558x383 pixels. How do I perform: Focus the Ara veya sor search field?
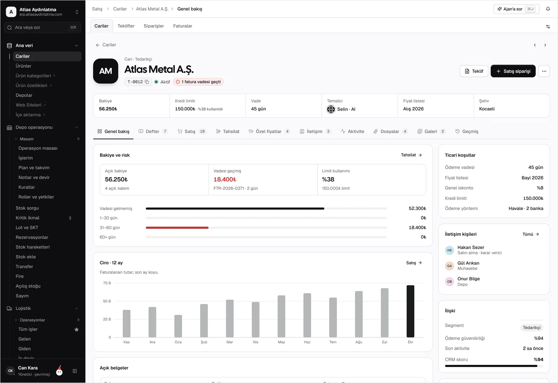click(43, 28)
